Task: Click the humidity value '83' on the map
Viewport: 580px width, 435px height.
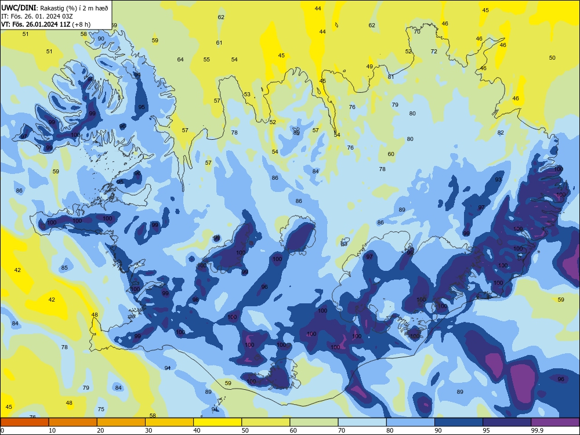Action: click(344, 244)
